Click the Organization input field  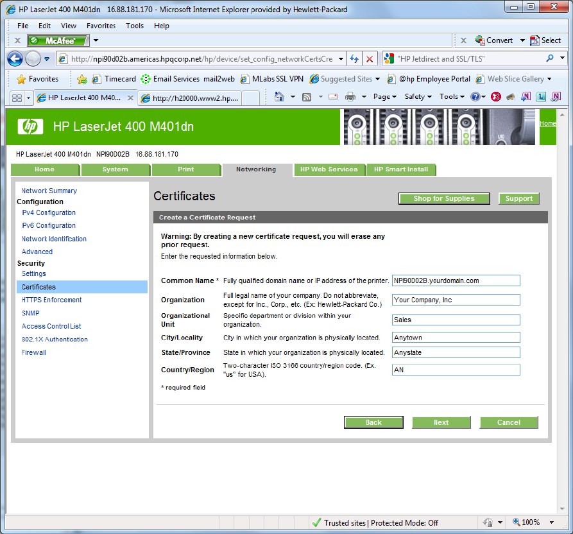[x=456, y=300]
